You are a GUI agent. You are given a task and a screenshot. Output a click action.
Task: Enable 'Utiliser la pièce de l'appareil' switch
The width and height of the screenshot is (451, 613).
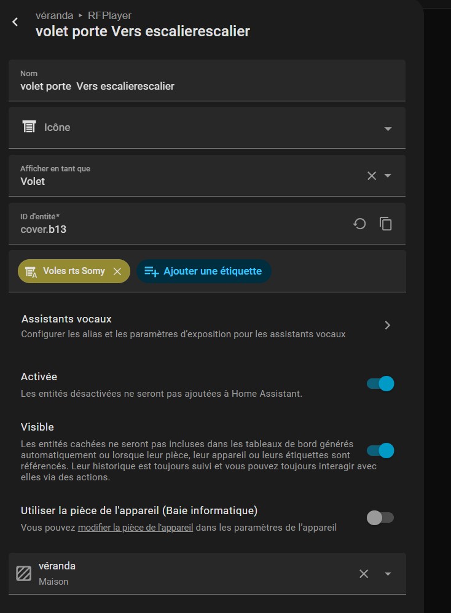pyautogui.click(x=380, y=518)
